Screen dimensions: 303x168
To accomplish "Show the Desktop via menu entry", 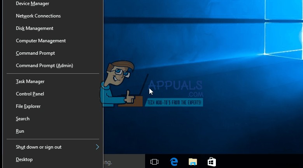I will (x=53, y=159).
